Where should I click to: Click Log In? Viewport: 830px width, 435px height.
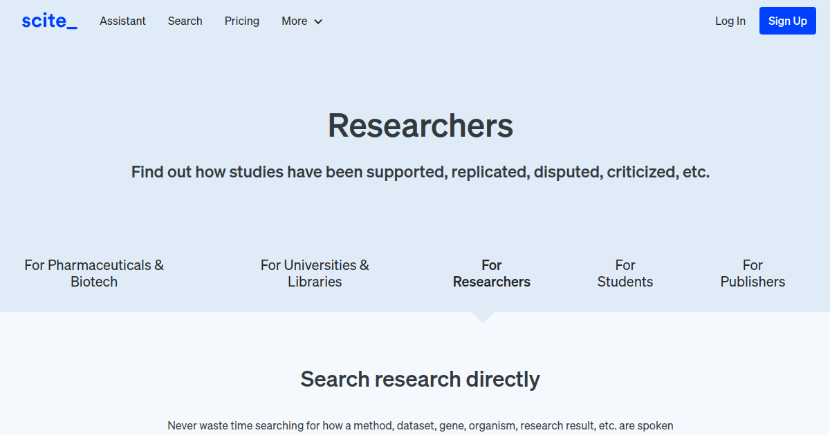tap(730, 21)
